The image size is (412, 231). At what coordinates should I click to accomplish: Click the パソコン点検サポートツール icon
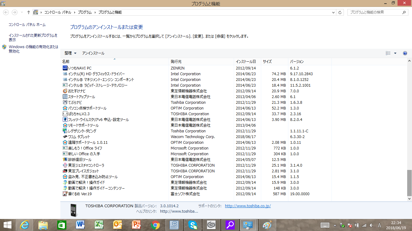pos(65,108)
